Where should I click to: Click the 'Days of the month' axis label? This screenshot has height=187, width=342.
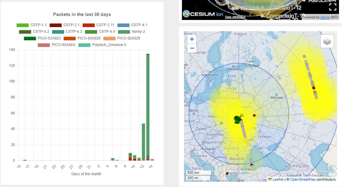coord(86,174)
